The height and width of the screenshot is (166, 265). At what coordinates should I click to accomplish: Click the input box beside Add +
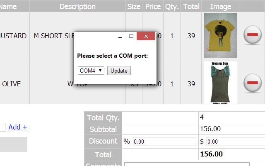click(x=2, y=127)
